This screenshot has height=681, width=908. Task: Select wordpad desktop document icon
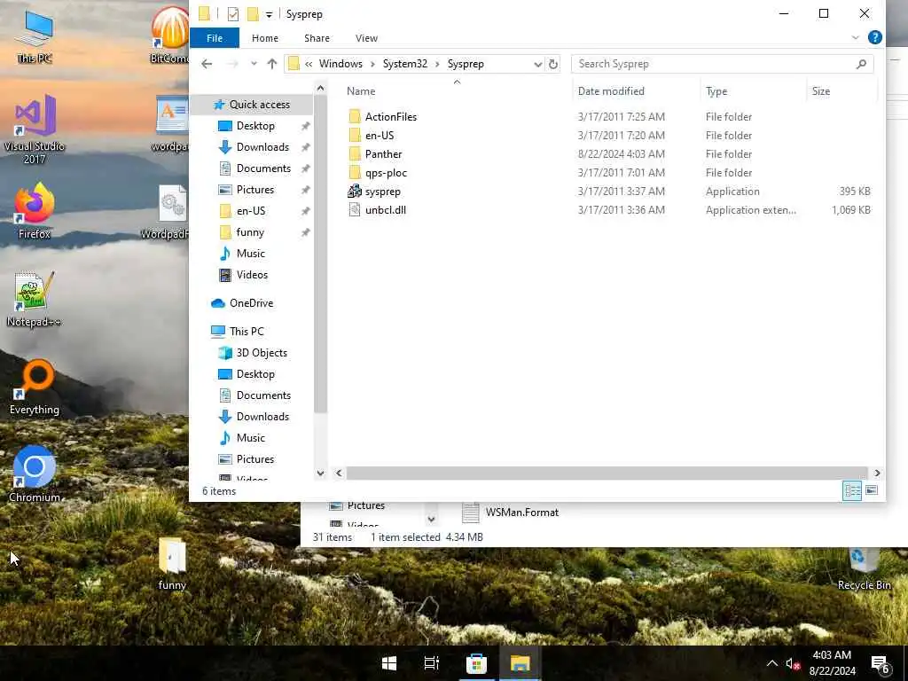tap(171, 124)
